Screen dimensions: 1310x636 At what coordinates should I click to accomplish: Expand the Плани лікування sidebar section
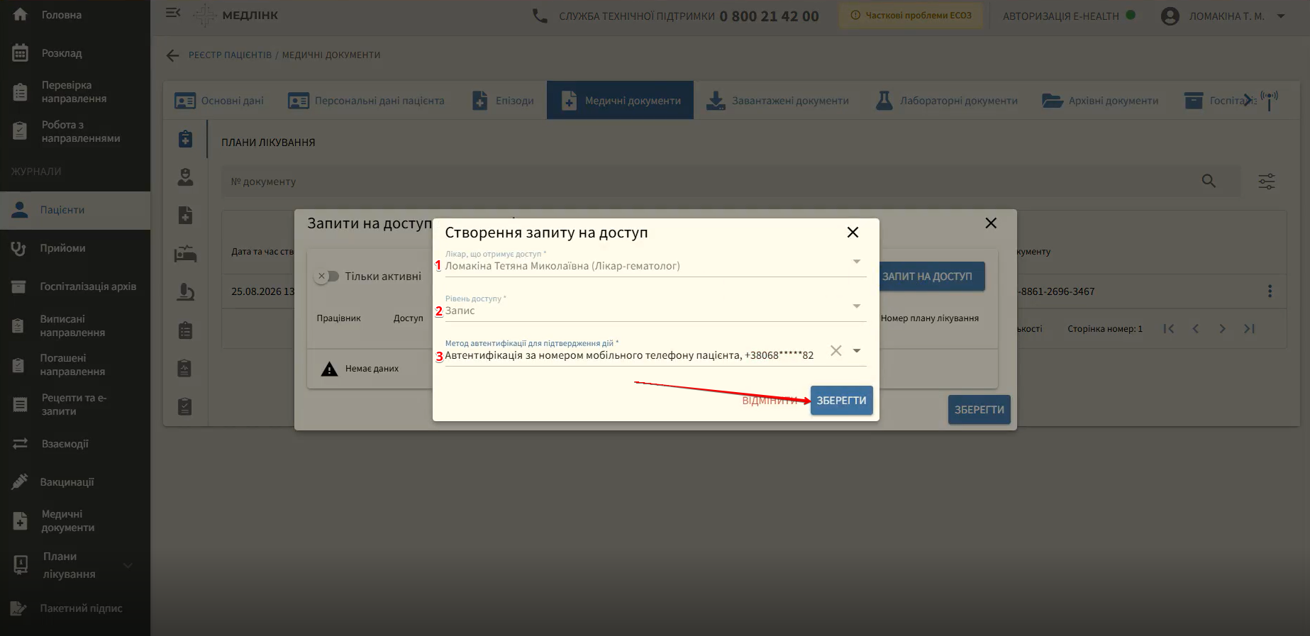point(128,565)
